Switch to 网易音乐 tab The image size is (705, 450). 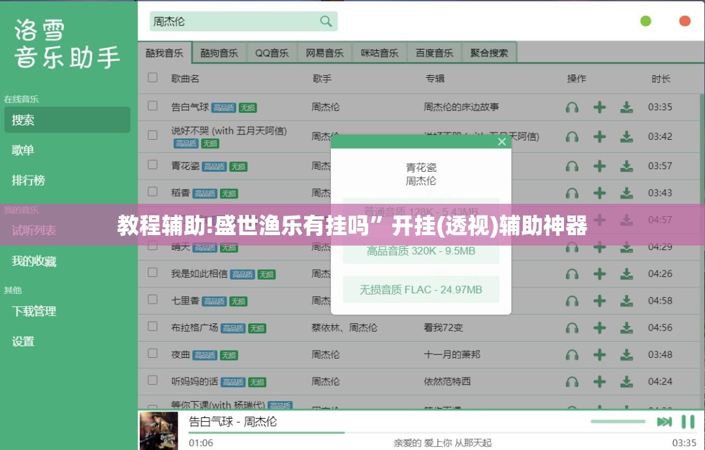point(324,53)
